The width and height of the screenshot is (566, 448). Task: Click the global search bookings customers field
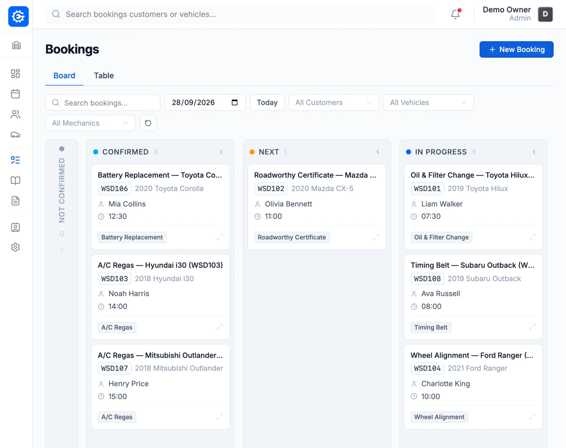click(x=239, y=14)
